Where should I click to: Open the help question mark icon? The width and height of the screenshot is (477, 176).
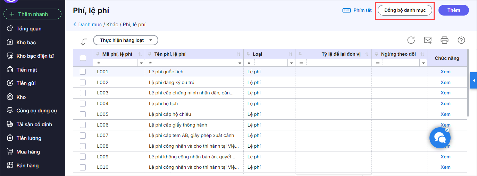(461, 40)
